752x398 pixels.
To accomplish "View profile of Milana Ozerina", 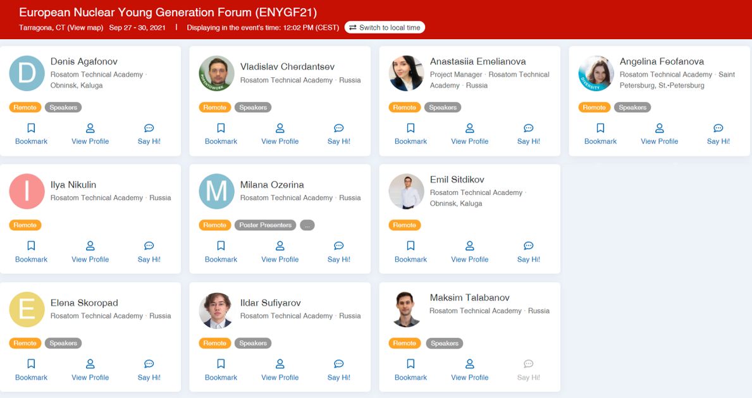I will point(280,252).
